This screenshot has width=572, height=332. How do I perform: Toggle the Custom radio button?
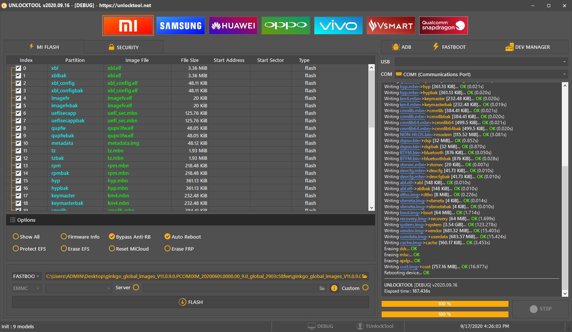click(x=365, y=287)
